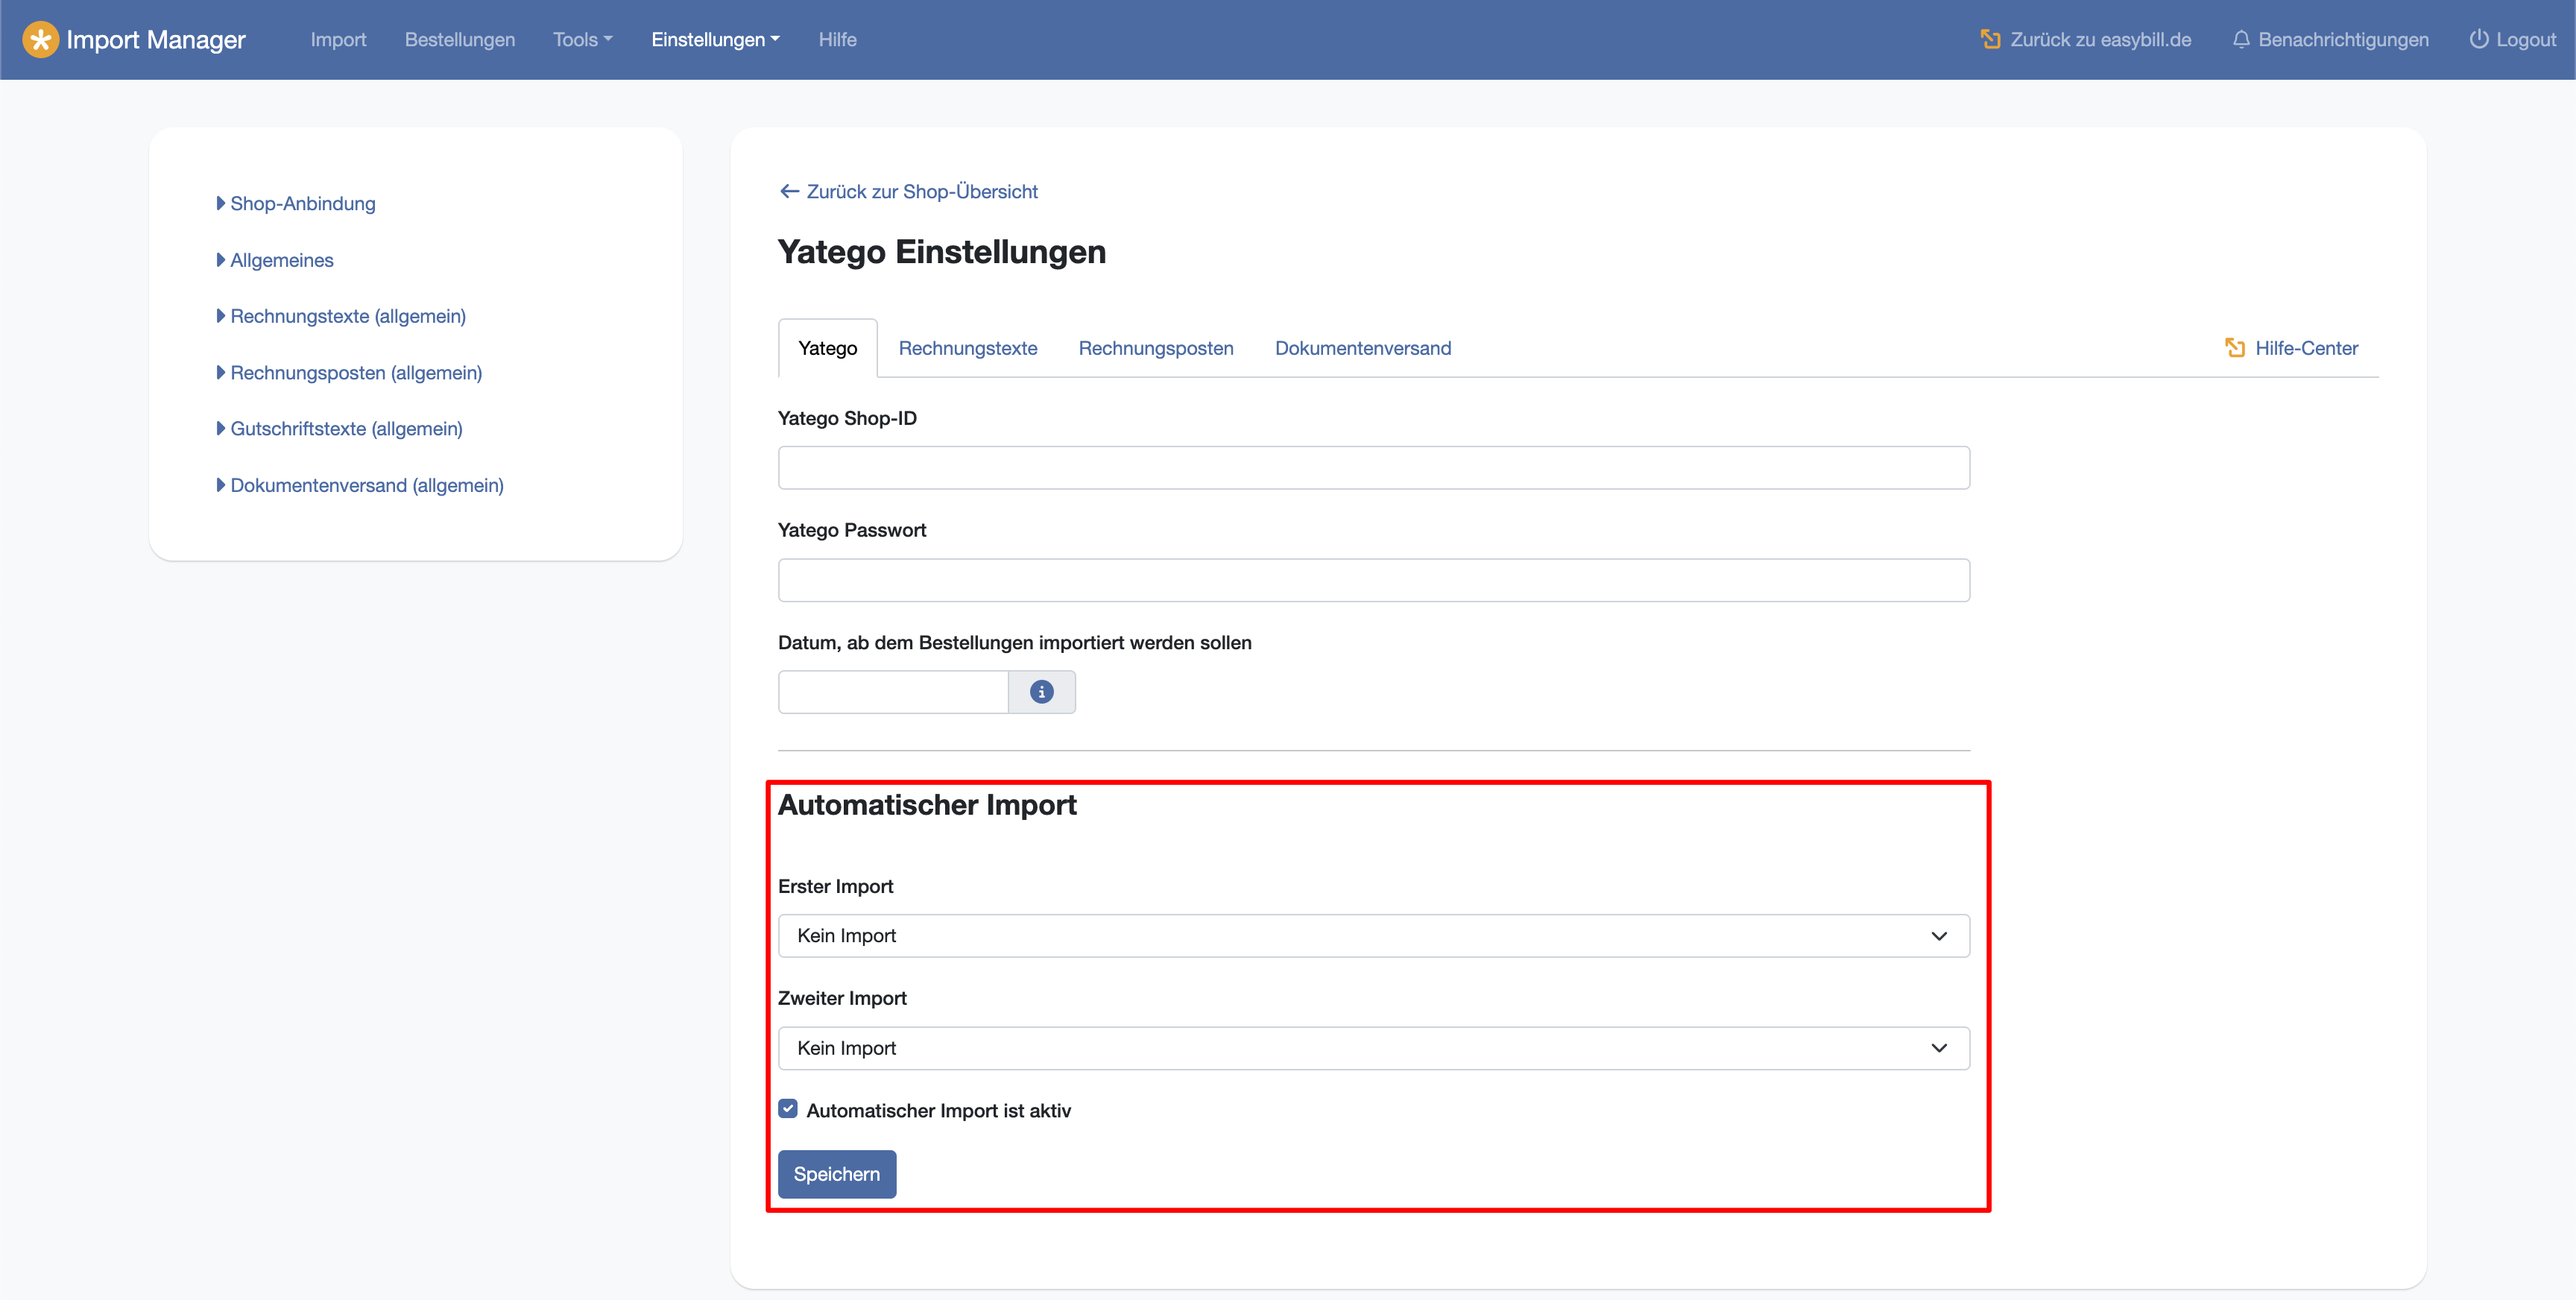Click the Yatego Shop-ID label

[x=847, y=418]
